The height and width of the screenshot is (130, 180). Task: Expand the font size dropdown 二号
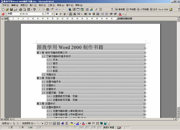[48, 14]
